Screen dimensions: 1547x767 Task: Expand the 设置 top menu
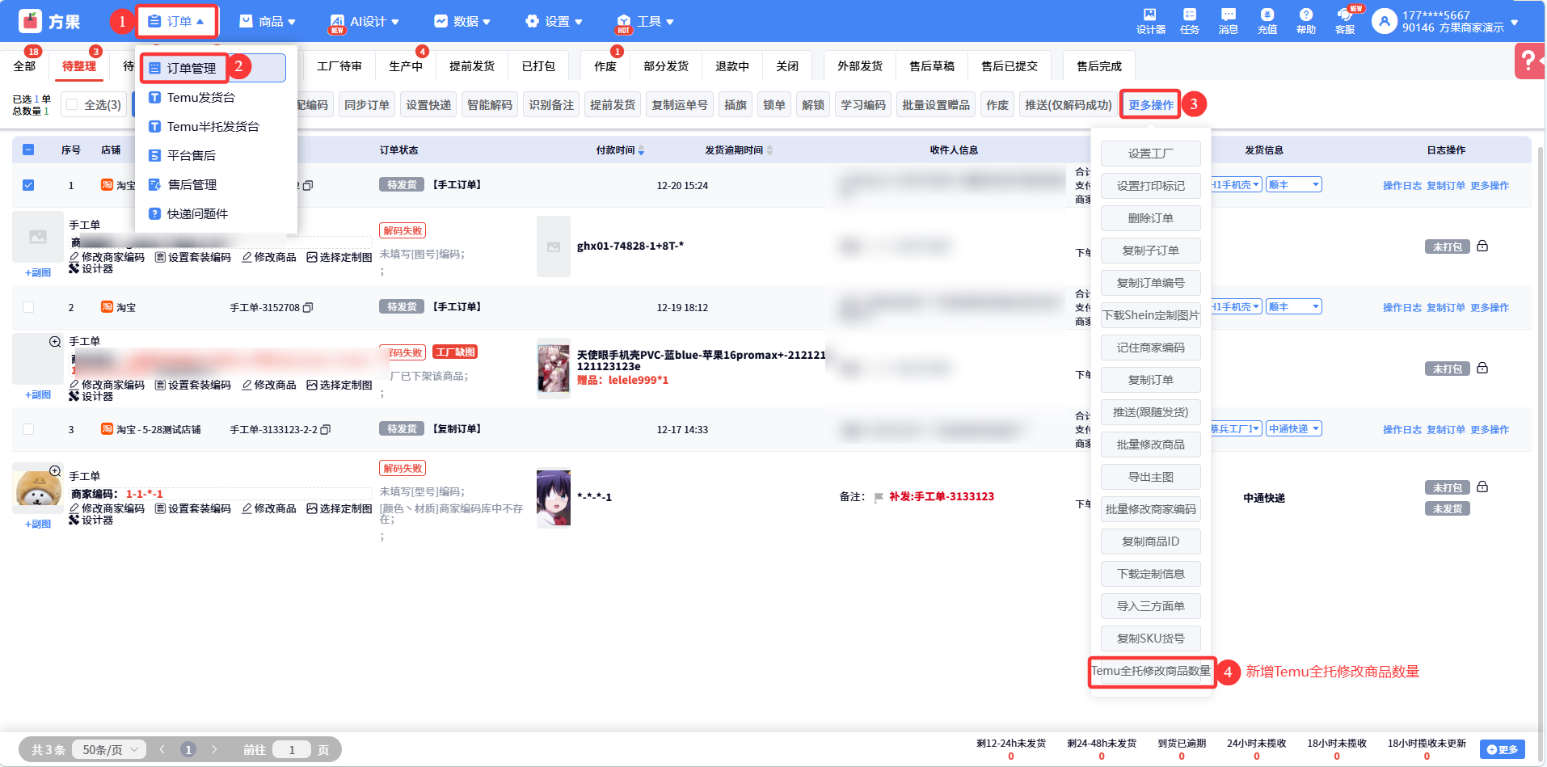tap(554, 22)
